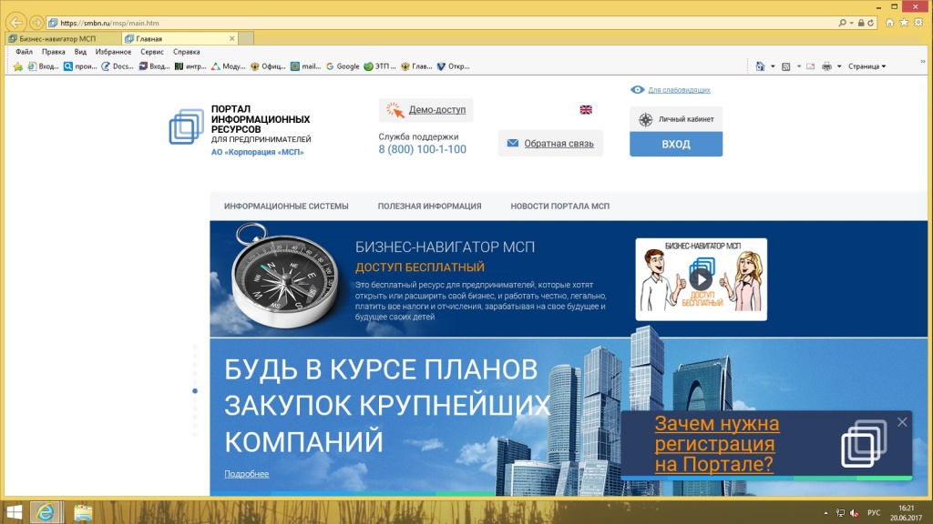Click the browser forward arrow

36,23
